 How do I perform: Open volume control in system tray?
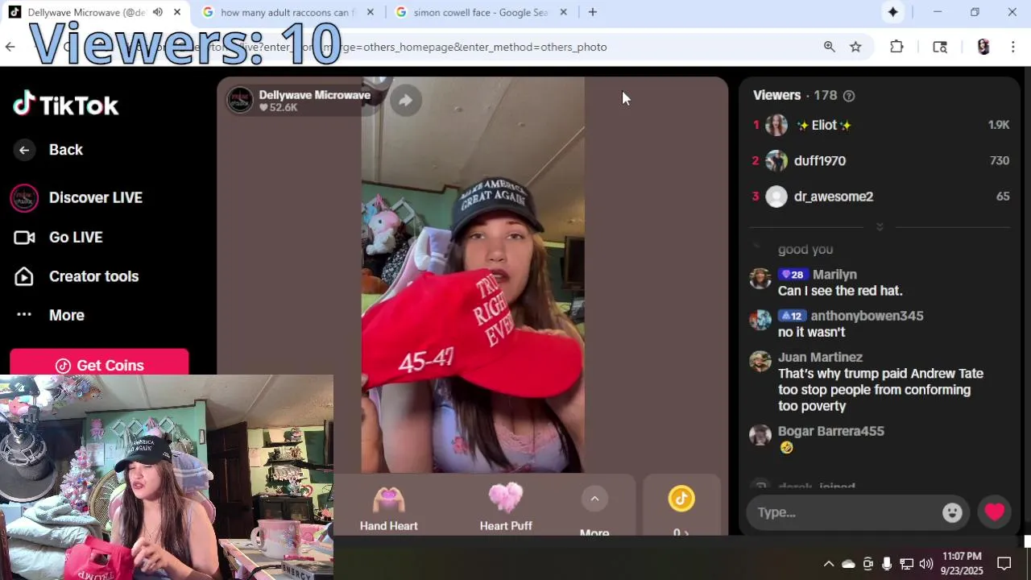pyautogui.click(x=925, y=564)
